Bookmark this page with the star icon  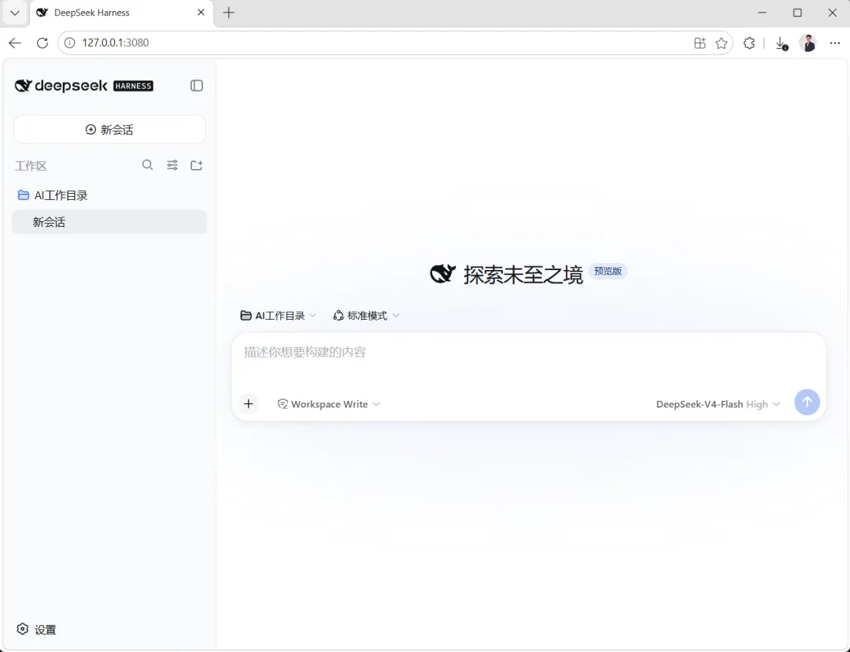[x=721, y=43]
